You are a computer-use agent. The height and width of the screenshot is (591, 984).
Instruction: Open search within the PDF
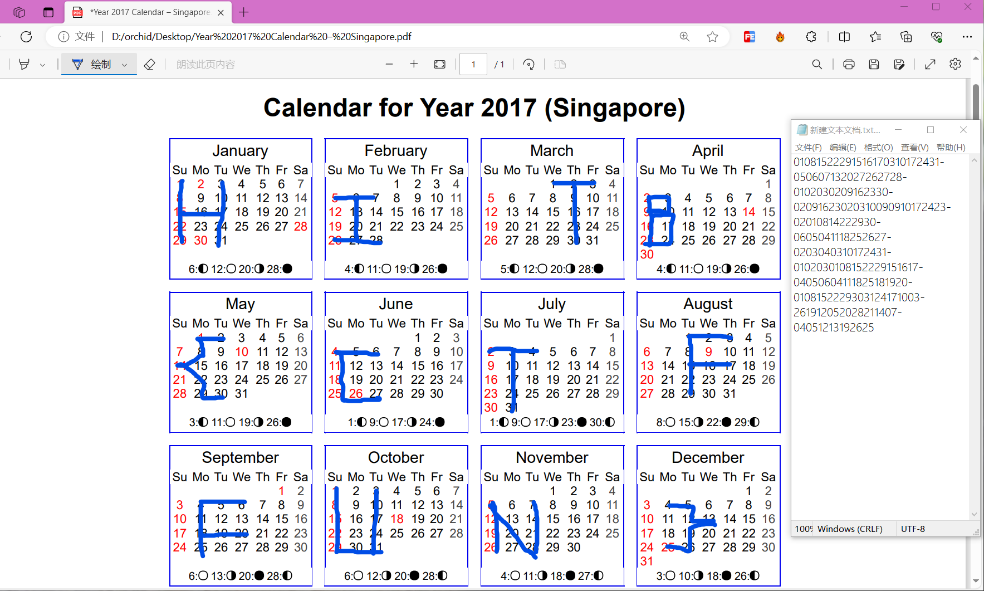(x=816, y=64)
